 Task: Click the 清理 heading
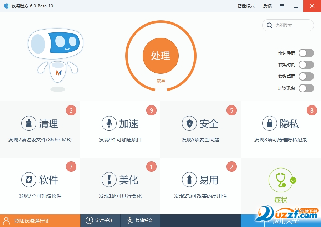(x=49, y=124)
